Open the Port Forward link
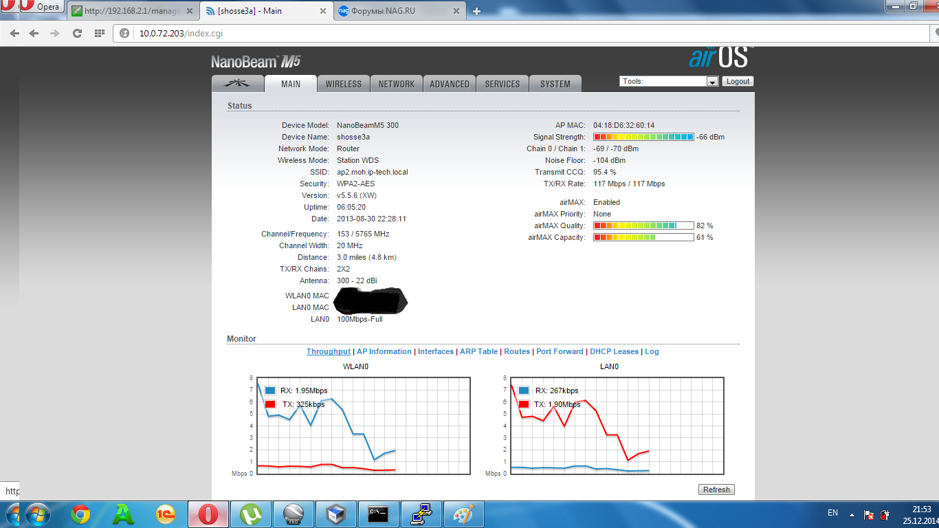Viewport: 939px width, 528px height. [560, 351]
